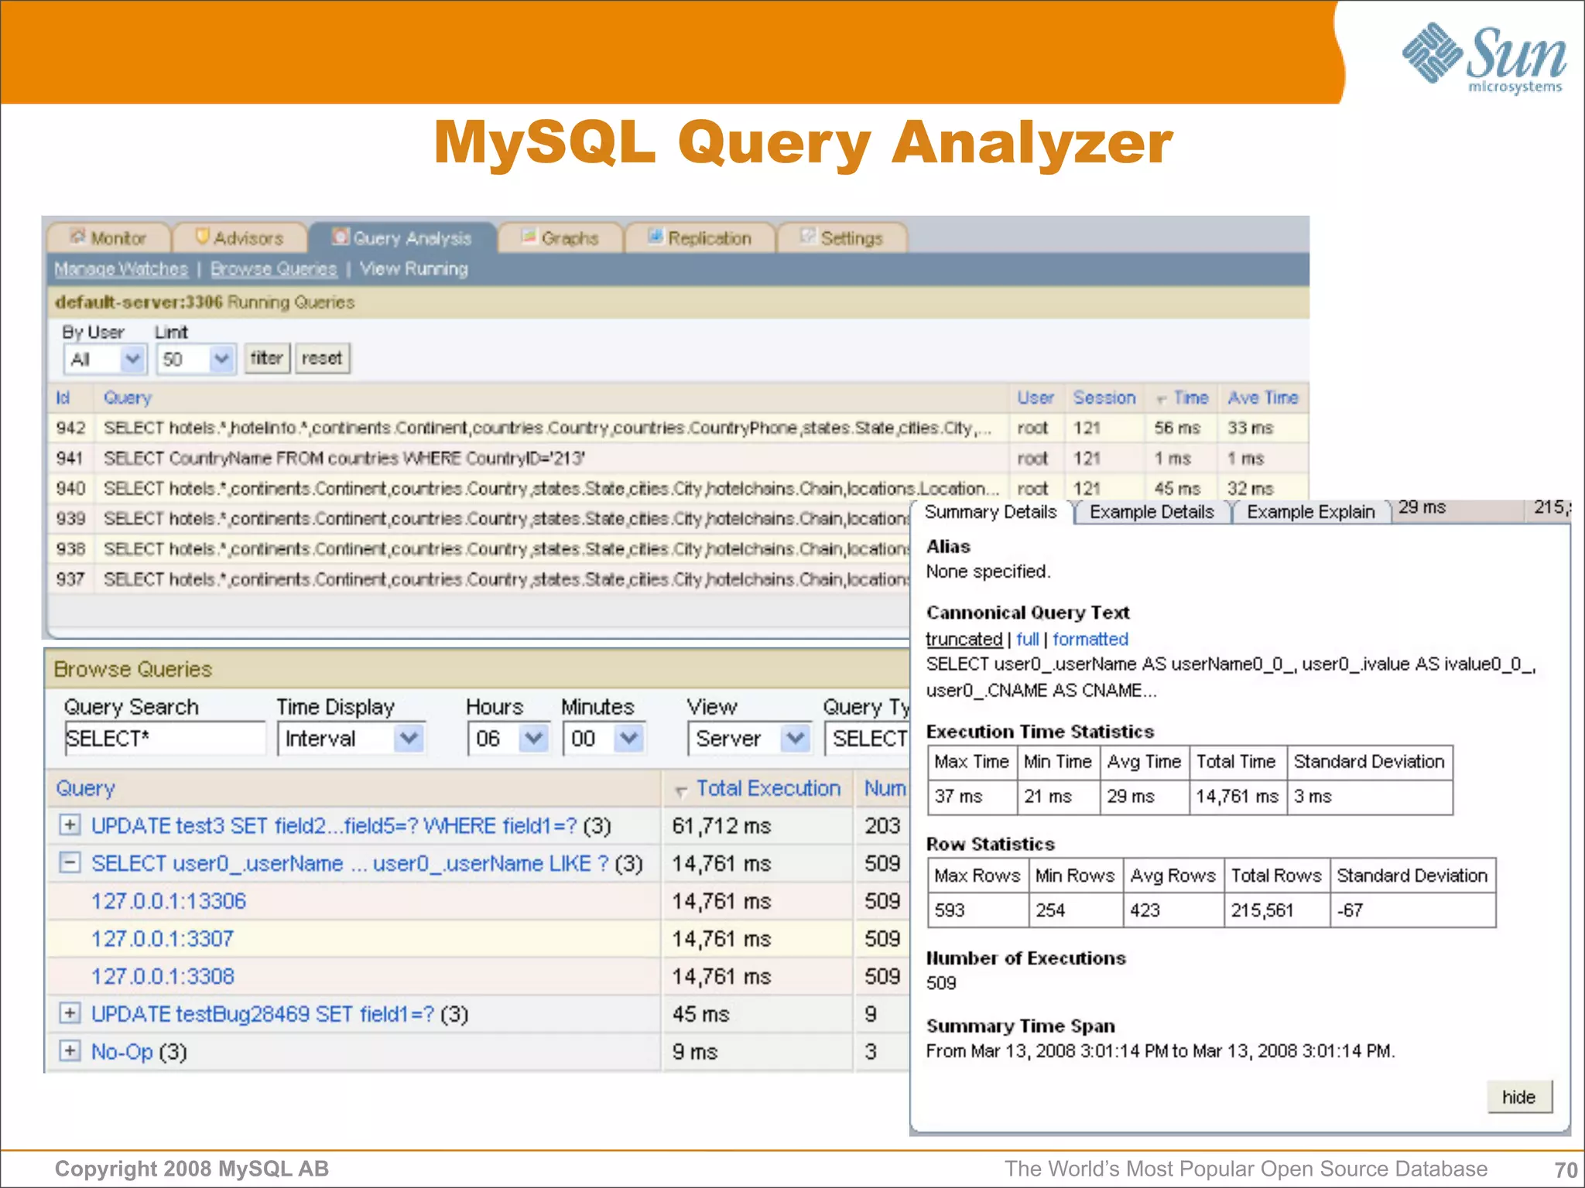
Task: Open the Minutes dropdown
Action: pos(604,738)
